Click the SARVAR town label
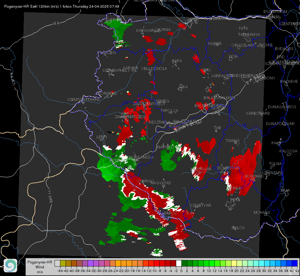The height and width of the screenshot is (276, 300). point(131,68)
